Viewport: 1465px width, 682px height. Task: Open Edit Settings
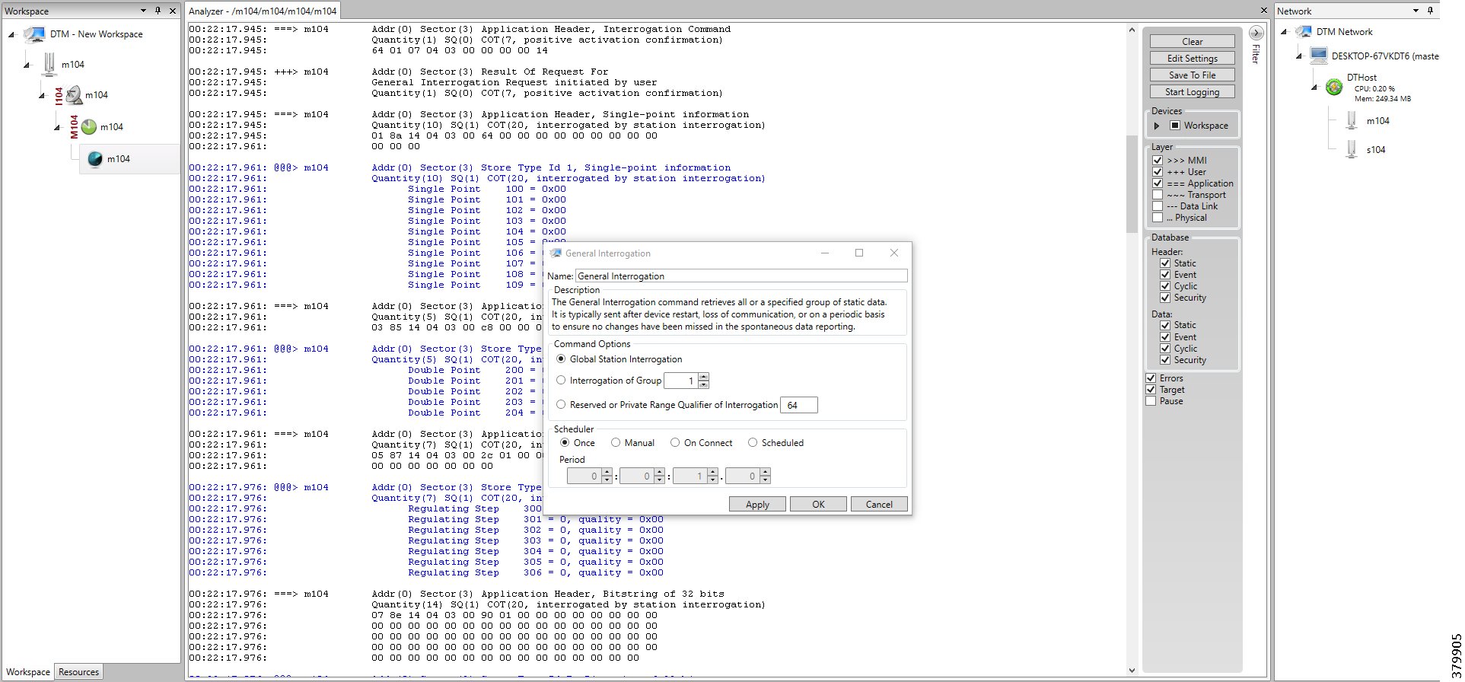click(x=1192, y=58)
